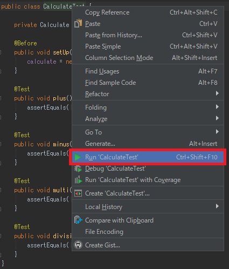Click the Compare with Clipboard icon
The image size is (229, 269).
pos(78,220)
